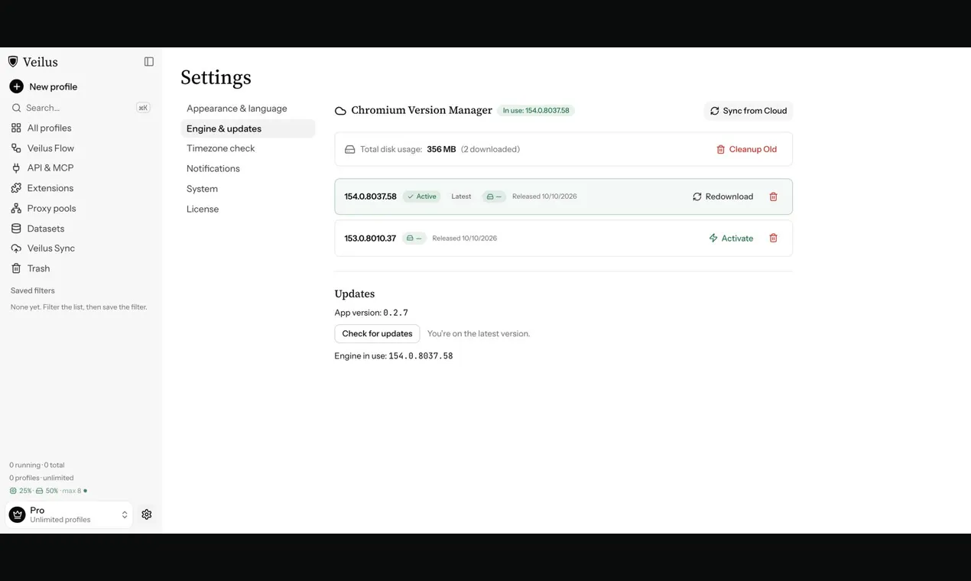The height and width of the screenshot is (581, 971).
Task: Open Proxy pools
Action: pos(51,208)
